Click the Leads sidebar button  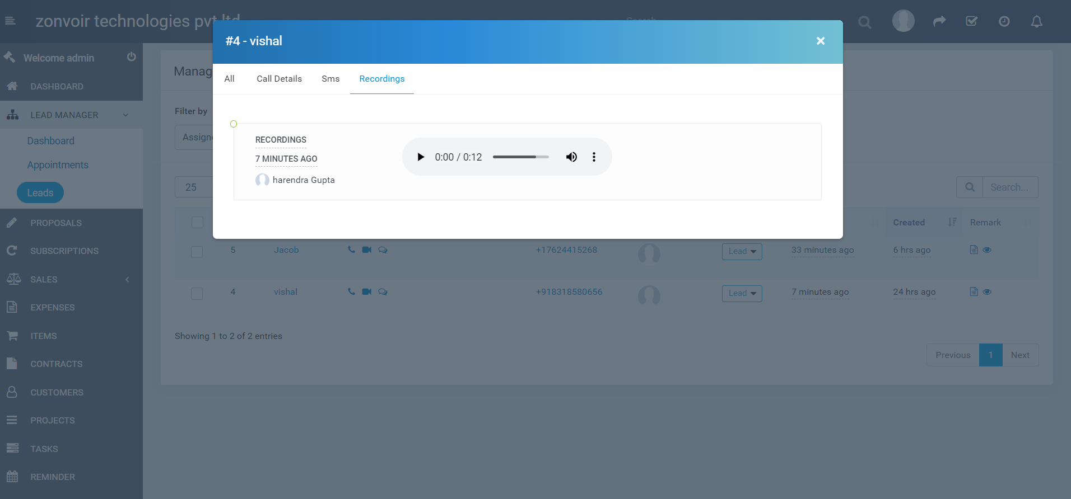click(x=40, y=193)
